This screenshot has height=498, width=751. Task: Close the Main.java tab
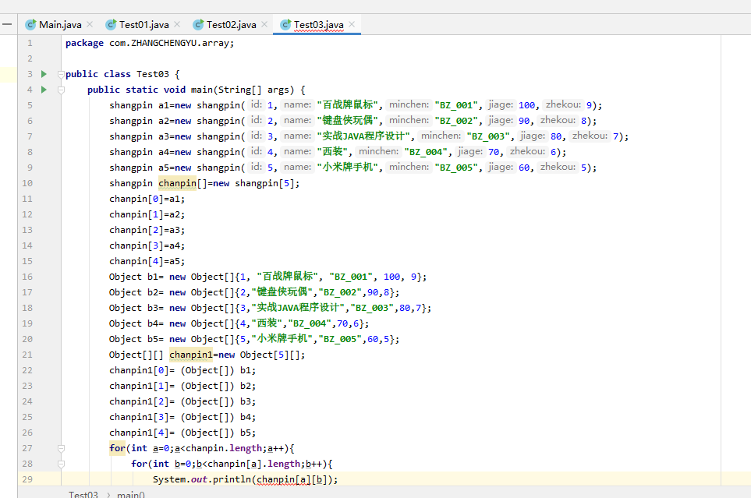[x=90, y=24]
